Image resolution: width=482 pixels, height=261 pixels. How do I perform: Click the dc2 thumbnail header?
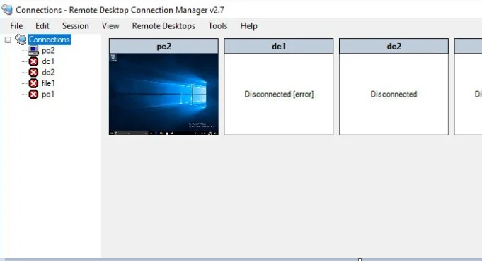point(394,46)
